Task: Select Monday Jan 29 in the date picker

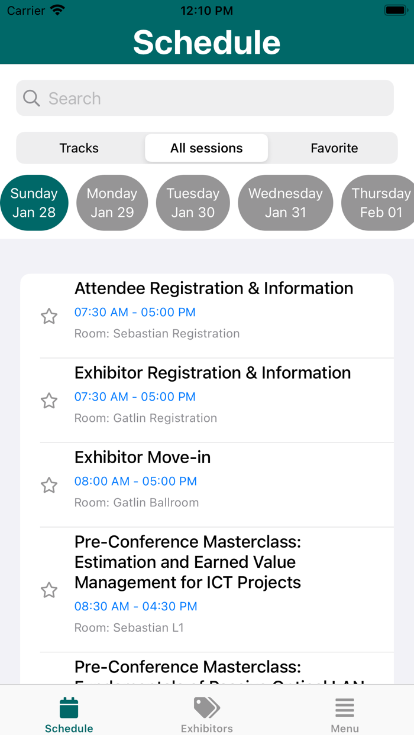Action: [x=112, y=203]
